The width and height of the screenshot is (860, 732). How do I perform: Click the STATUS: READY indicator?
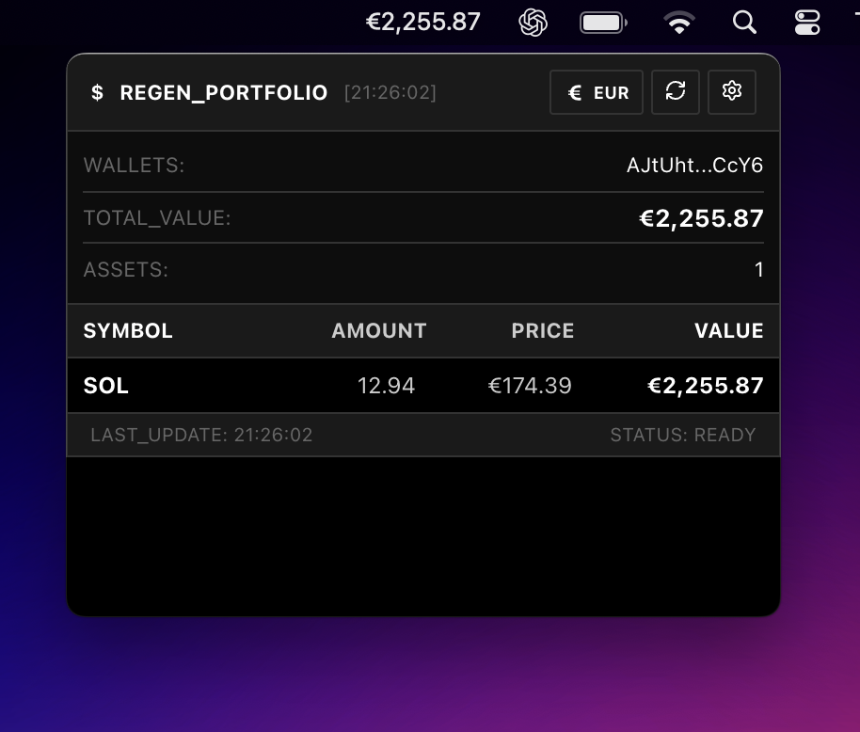pyautogui.click(x=682, y=435)
